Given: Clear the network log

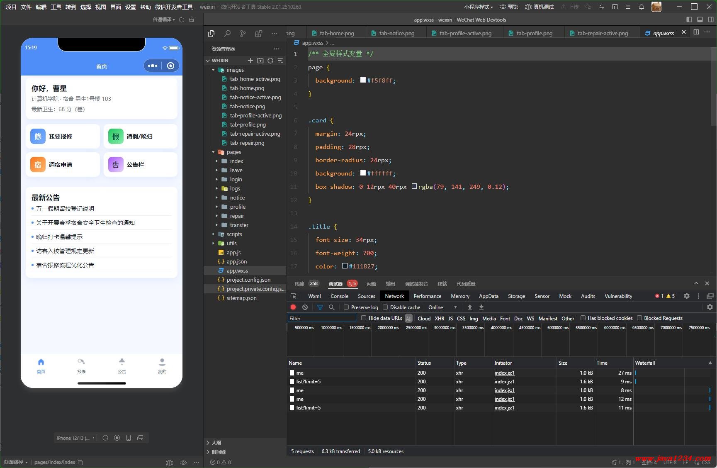Looking at the screenshot, I should pyautogui.click(x=305, y=307).
